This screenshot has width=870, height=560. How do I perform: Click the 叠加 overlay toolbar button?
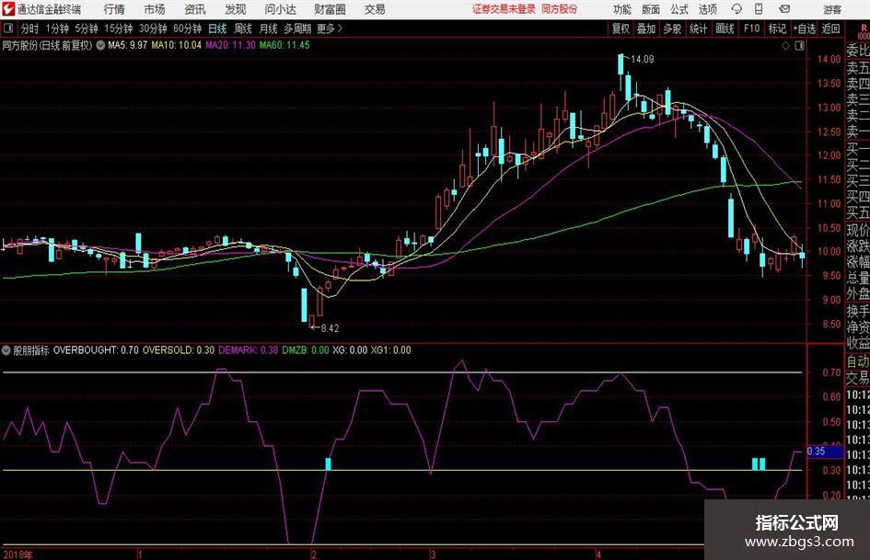coord(646,29)
